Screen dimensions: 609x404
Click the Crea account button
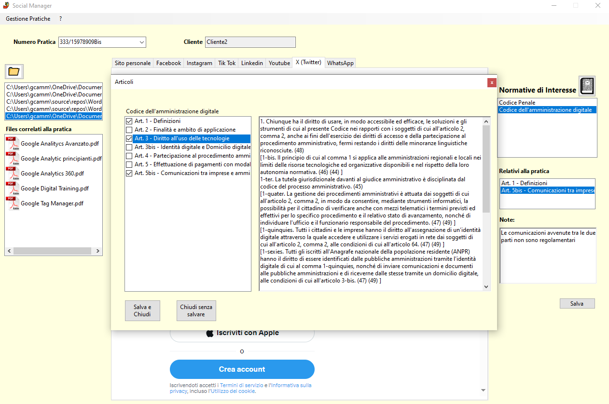(x=242, y=369)
